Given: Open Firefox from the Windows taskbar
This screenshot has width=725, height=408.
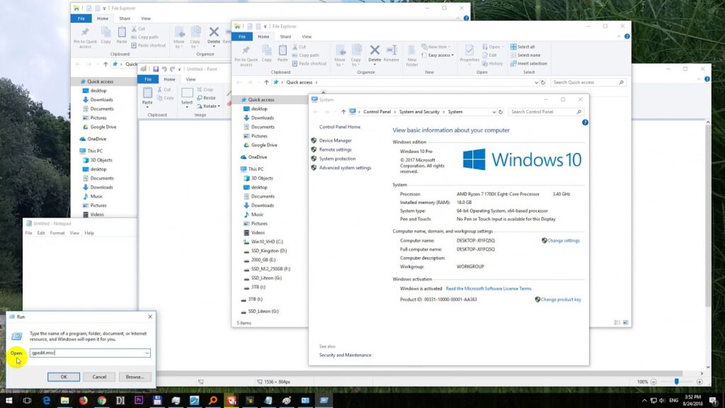Looking at the screenshot, I should (x=83, y=400).
